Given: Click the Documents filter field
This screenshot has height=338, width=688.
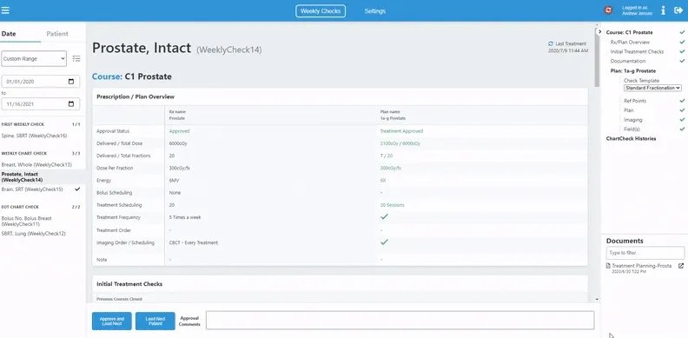Looking at the screenshot, I should tap(645, 253).
